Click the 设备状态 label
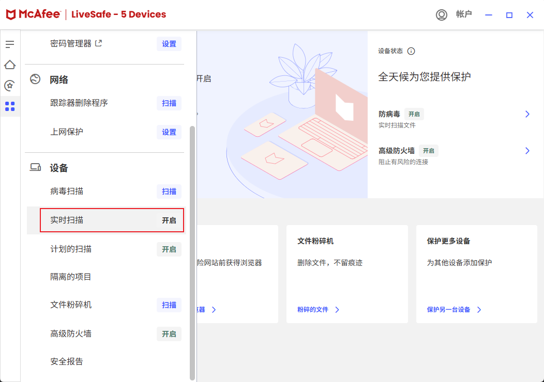Screen dimensions: 544x382 [x=390, y=51]
